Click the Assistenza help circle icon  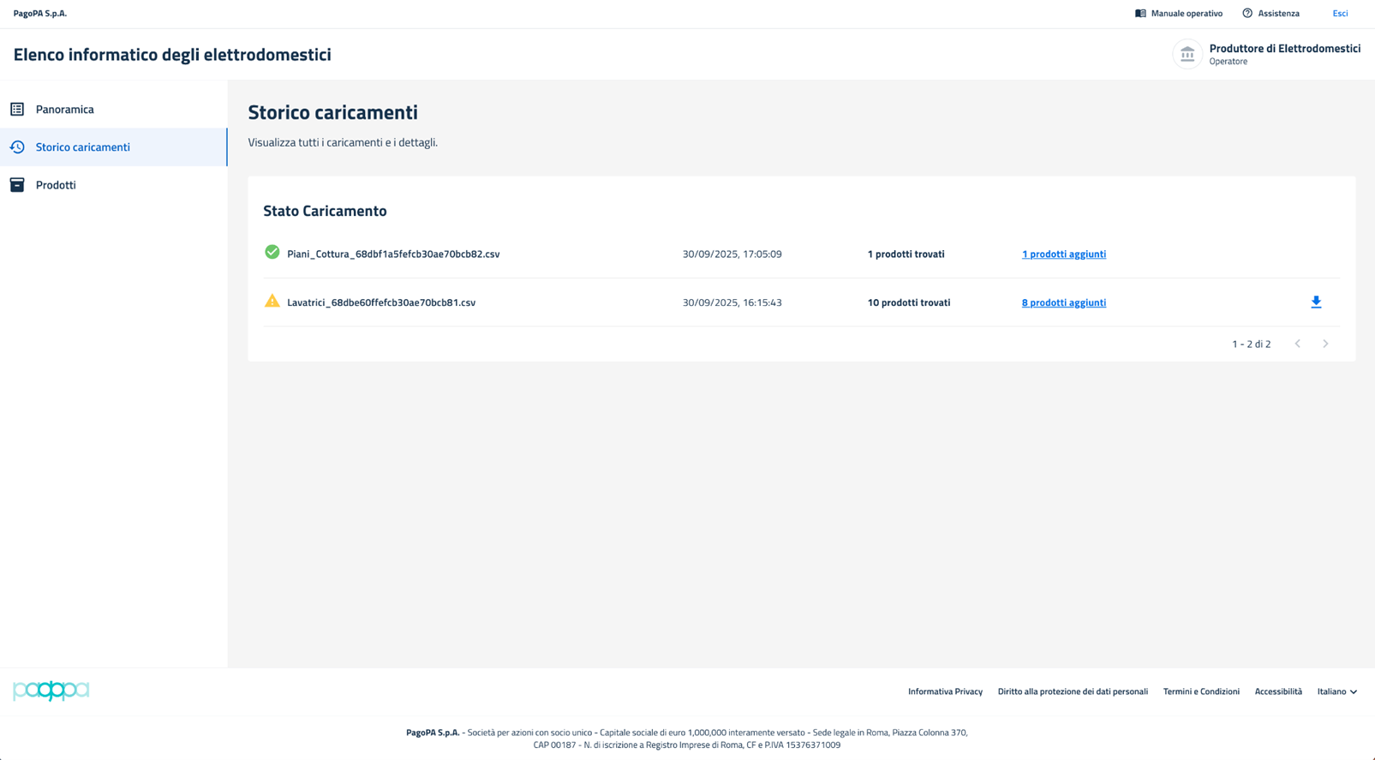(x=1247, y=14)
